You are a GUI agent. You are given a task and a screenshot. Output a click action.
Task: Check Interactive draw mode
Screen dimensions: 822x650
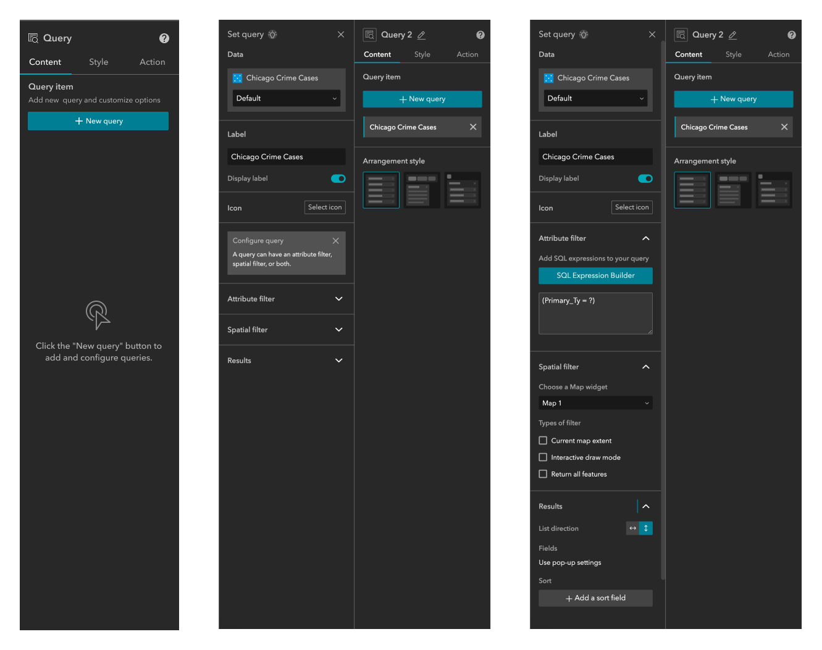(543, 457)
